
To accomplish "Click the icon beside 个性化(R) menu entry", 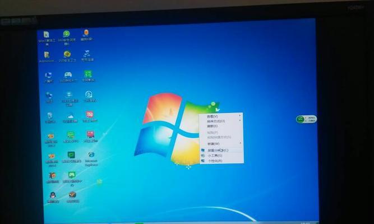I will coord(203,161).
